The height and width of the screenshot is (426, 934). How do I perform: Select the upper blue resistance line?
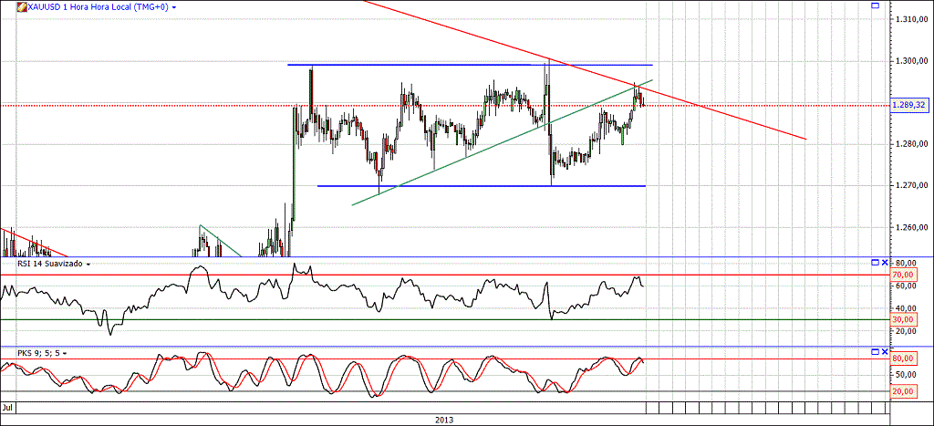(x=470, y=65)
